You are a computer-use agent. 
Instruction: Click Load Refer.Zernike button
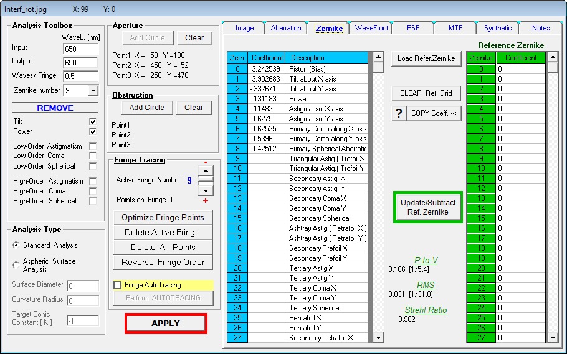click(426, 58)
